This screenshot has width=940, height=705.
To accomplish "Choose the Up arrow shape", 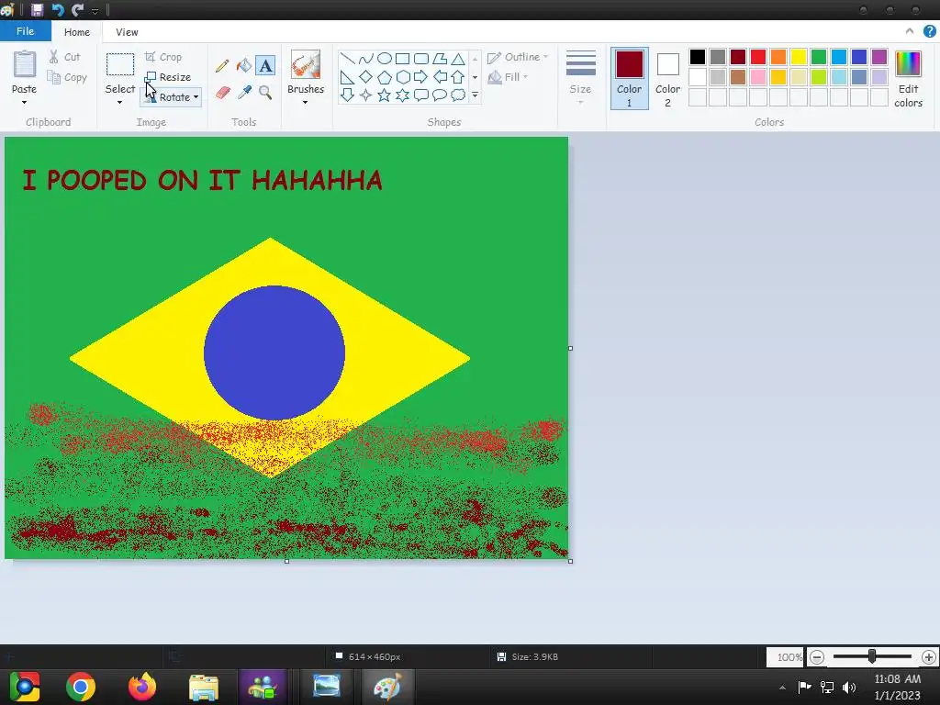I will (458, 77).
